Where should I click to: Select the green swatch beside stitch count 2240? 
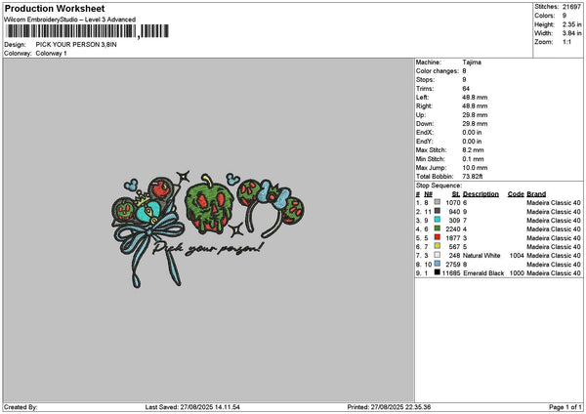click(437, 228)
